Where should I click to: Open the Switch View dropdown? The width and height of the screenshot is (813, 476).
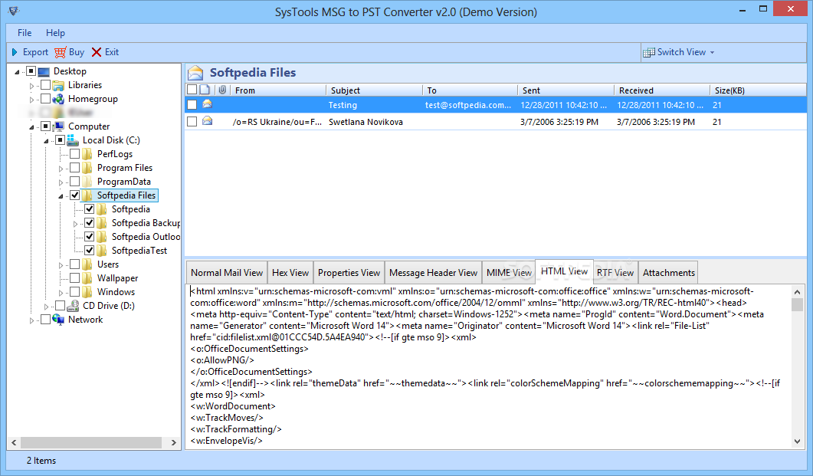(x=678, y=52)
